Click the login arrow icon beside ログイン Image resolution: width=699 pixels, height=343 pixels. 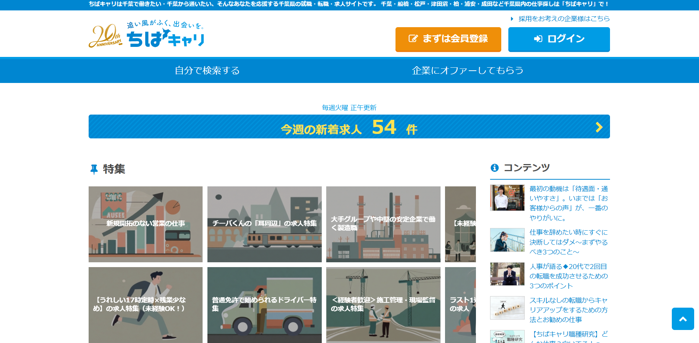coord(538,39)
